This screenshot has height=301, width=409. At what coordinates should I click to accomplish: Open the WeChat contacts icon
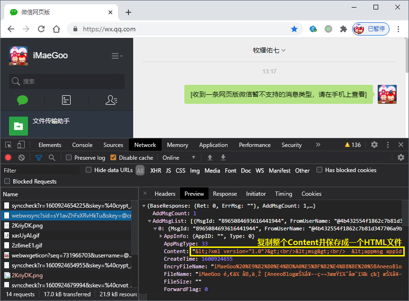[x=111, y=100]
